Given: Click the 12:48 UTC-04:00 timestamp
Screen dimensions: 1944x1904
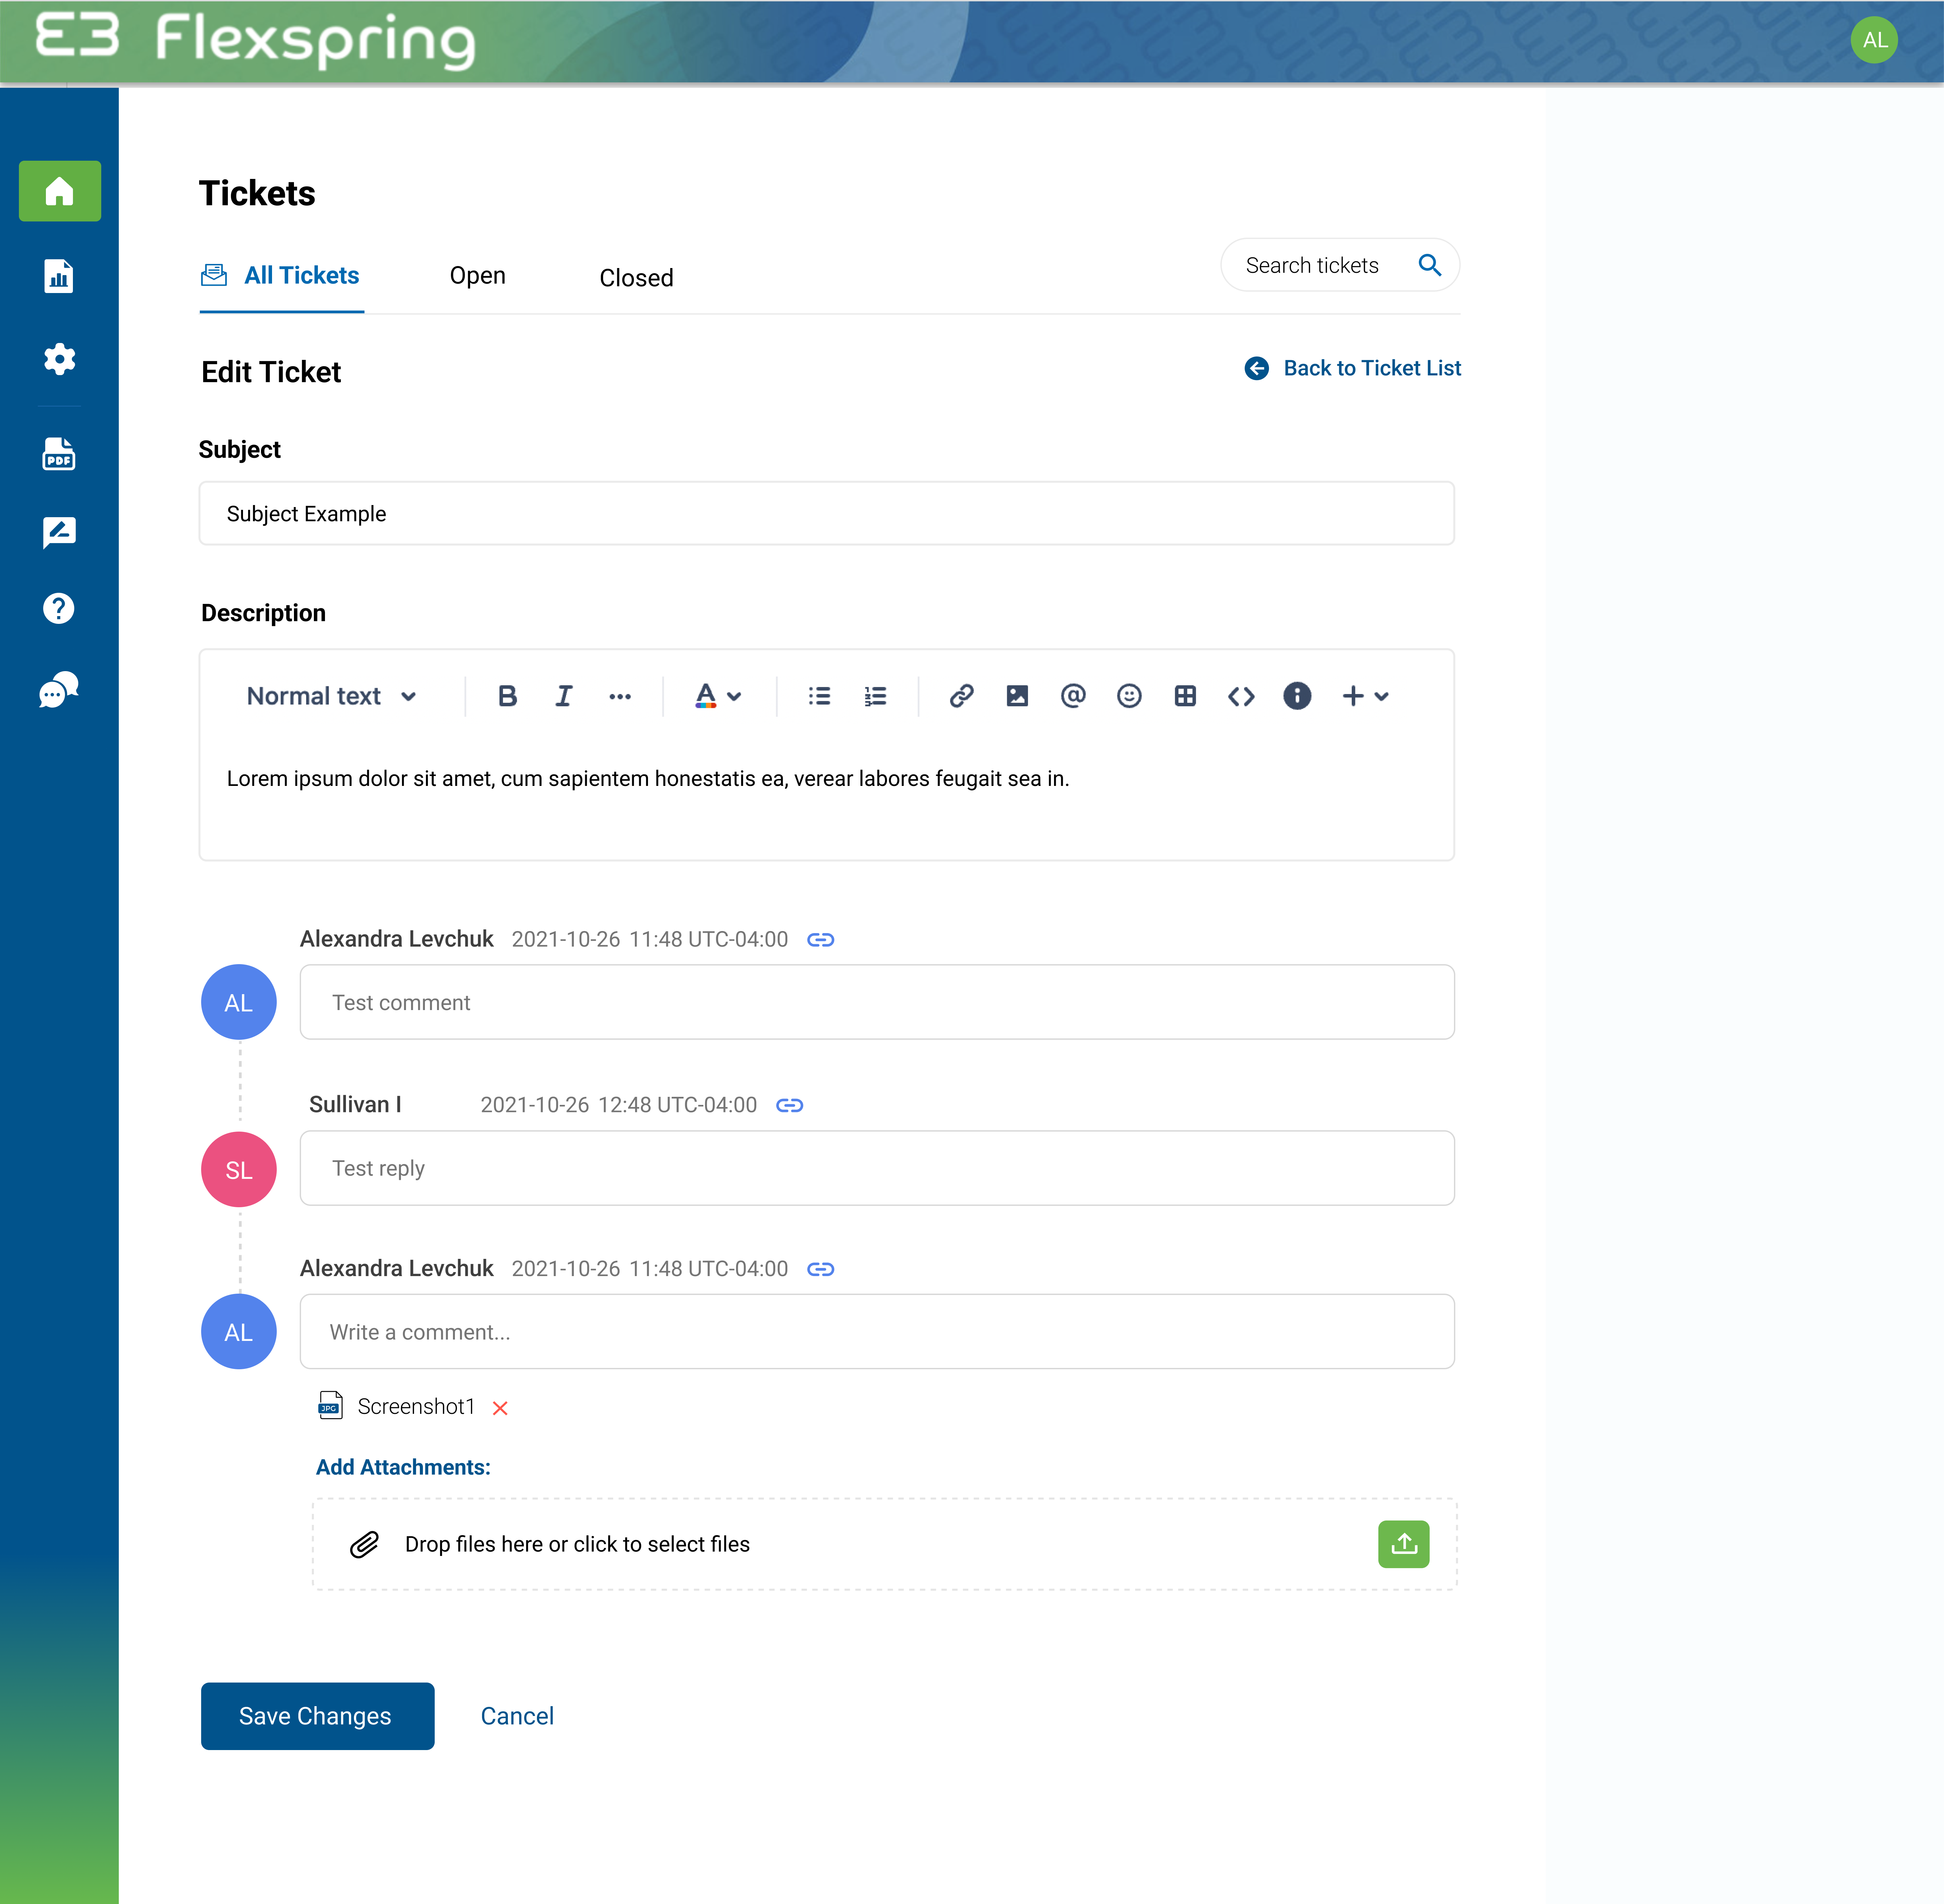Looking at the screenshot, I should (678, 1105).
